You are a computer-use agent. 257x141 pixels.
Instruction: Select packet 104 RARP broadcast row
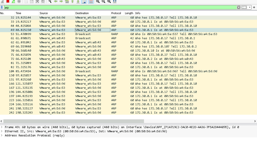pyautogui.click(x=128, y=71)
